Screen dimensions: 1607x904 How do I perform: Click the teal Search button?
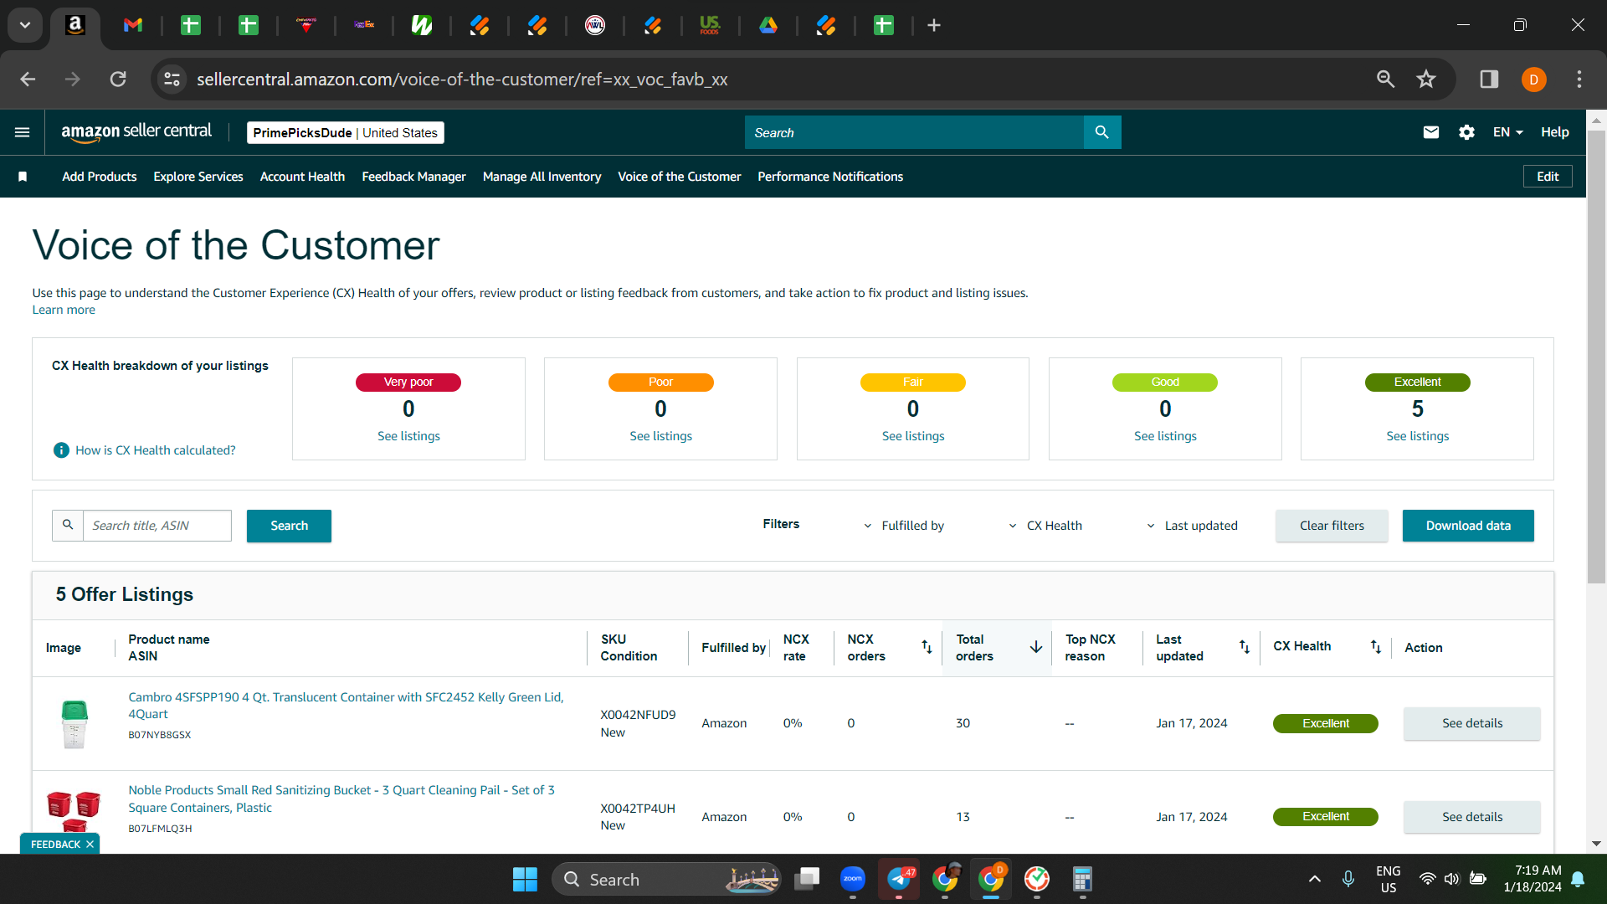click(x=289, y=526)
